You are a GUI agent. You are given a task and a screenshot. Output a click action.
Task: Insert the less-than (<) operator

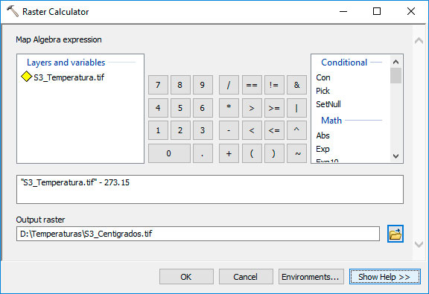coord(252,130)
